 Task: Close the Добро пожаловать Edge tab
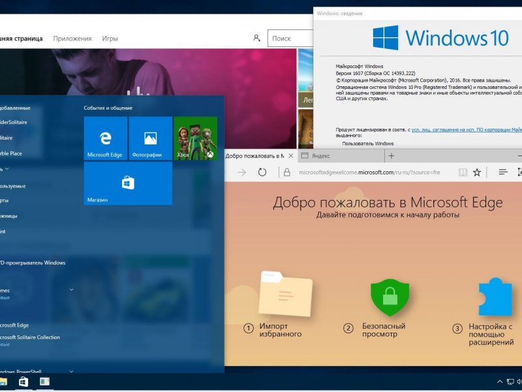pos(291,155)
